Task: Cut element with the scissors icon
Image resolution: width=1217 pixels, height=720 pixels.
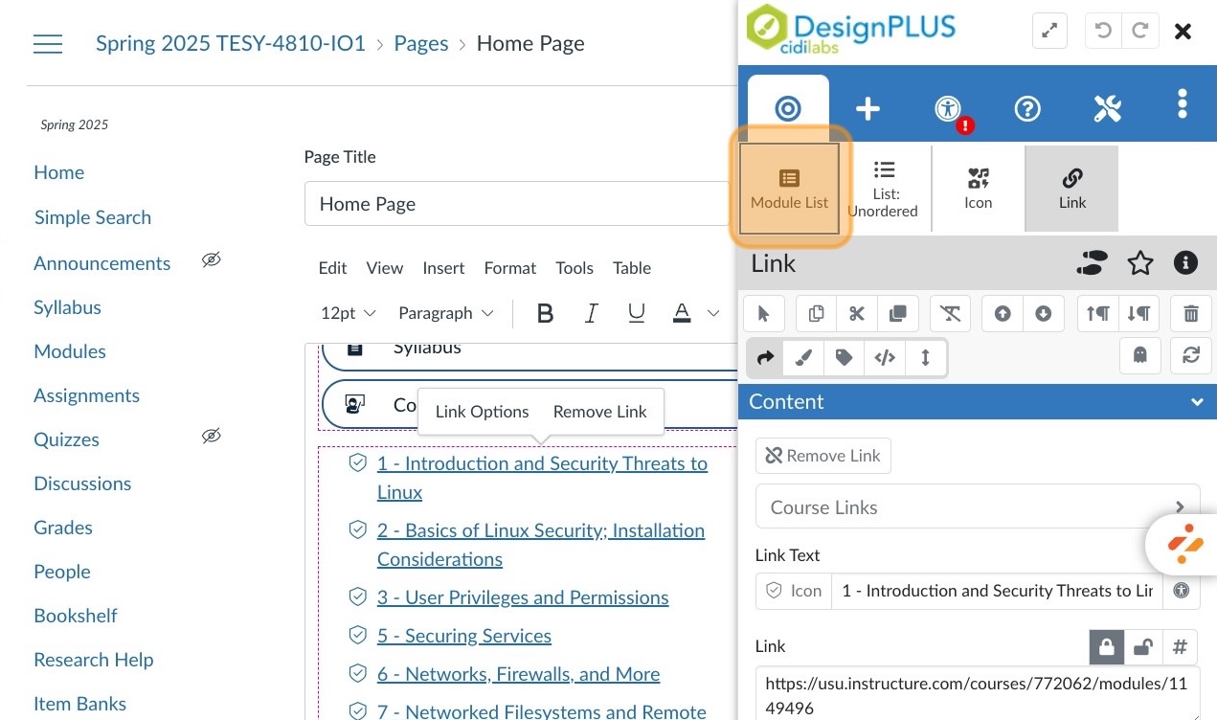Action: tap(856, 313)
